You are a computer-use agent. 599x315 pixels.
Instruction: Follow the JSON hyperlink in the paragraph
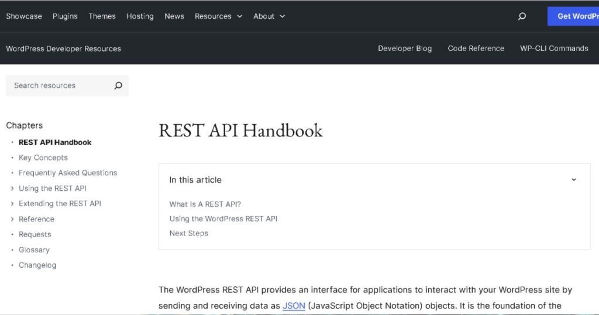click(294, 306)
